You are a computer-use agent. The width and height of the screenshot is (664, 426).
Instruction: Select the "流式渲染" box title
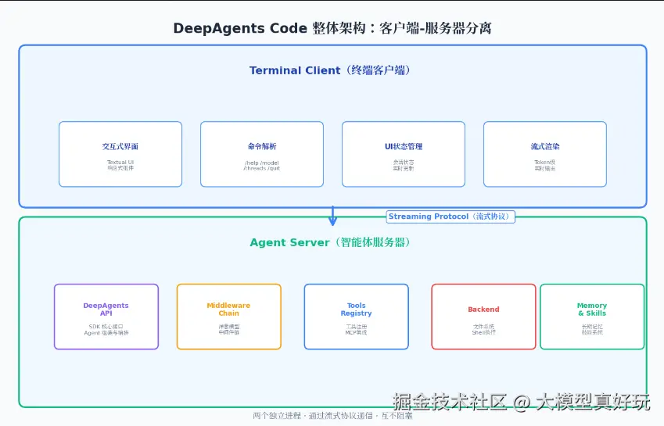[545, 146]
